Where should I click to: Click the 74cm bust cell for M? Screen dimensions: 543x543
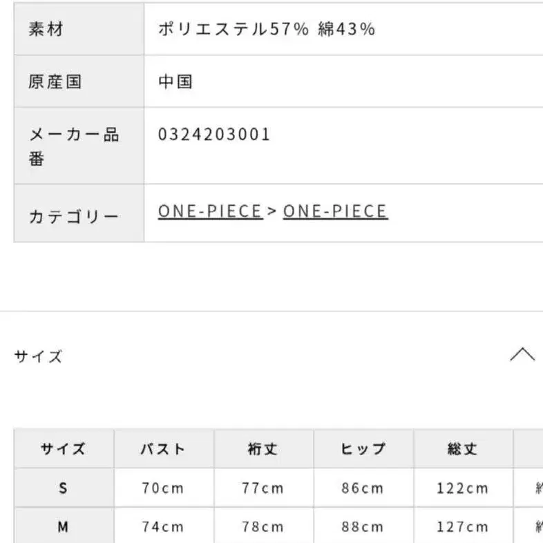[163, 527]
